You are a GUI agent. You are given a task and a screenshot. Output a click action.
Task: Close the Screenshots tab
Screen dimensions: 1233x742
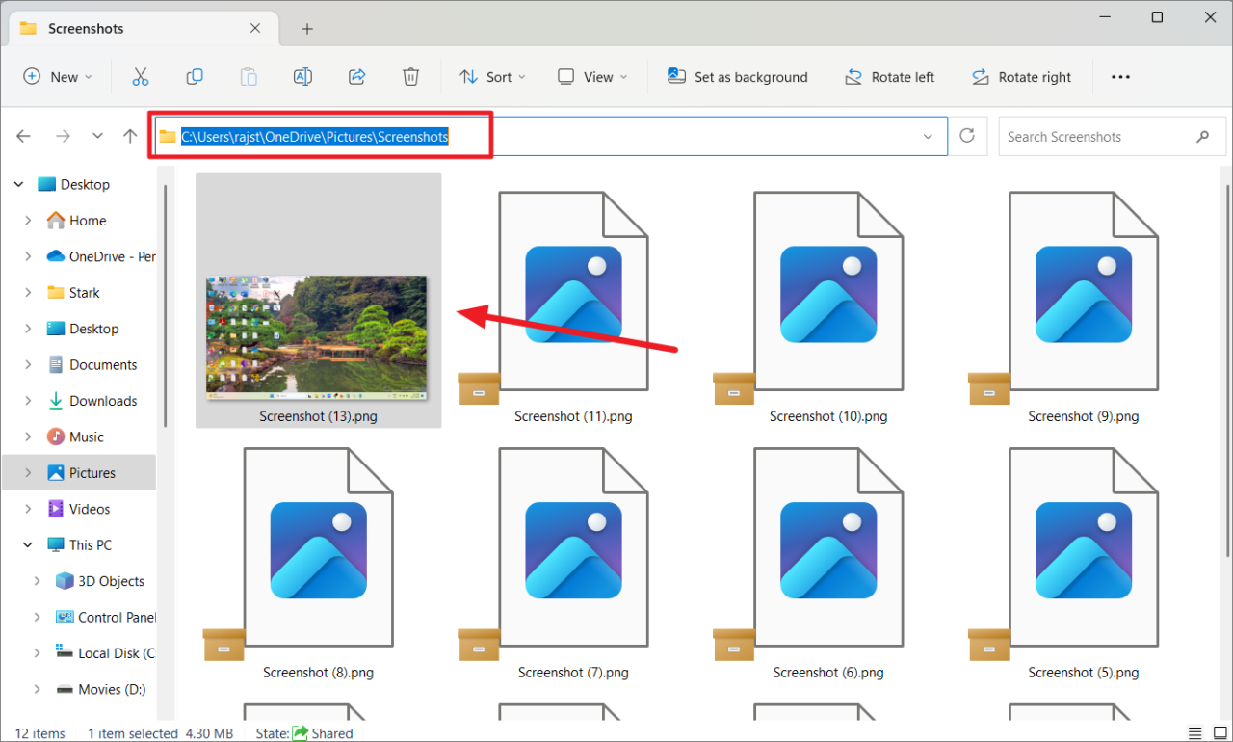[x=255, y=28]
